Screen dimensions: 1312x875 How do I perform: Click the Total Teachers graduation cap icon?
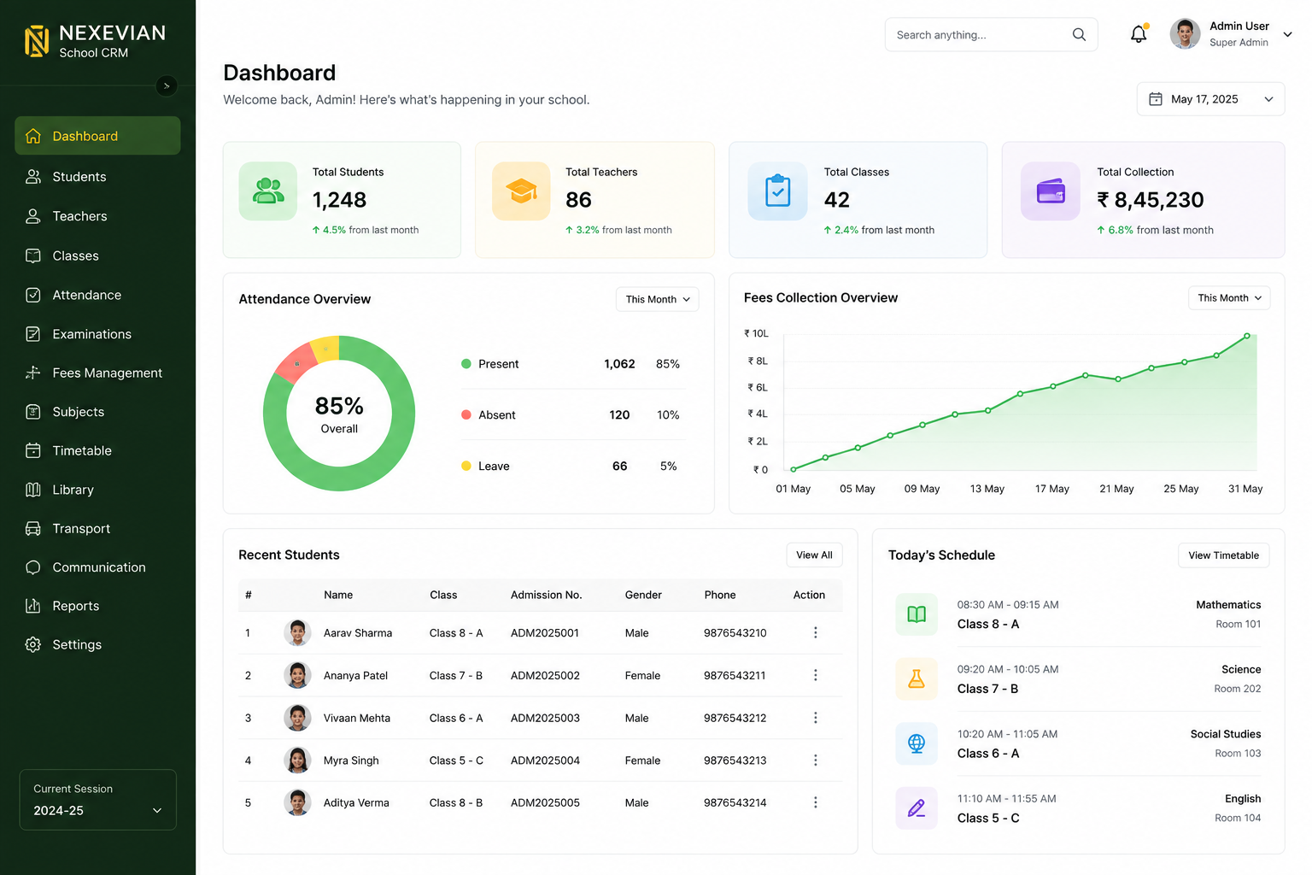[521, 191]
